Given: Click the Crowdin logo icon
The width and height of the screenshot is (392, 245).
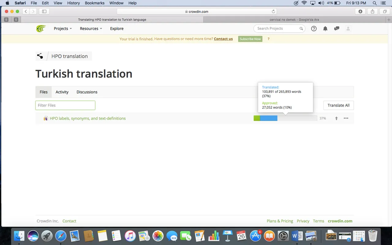Looking at the screenshot, I should pyautogui.click(x=41, y=28).
